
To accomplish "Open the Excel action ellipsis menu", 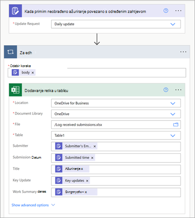I will pos(178,90).
